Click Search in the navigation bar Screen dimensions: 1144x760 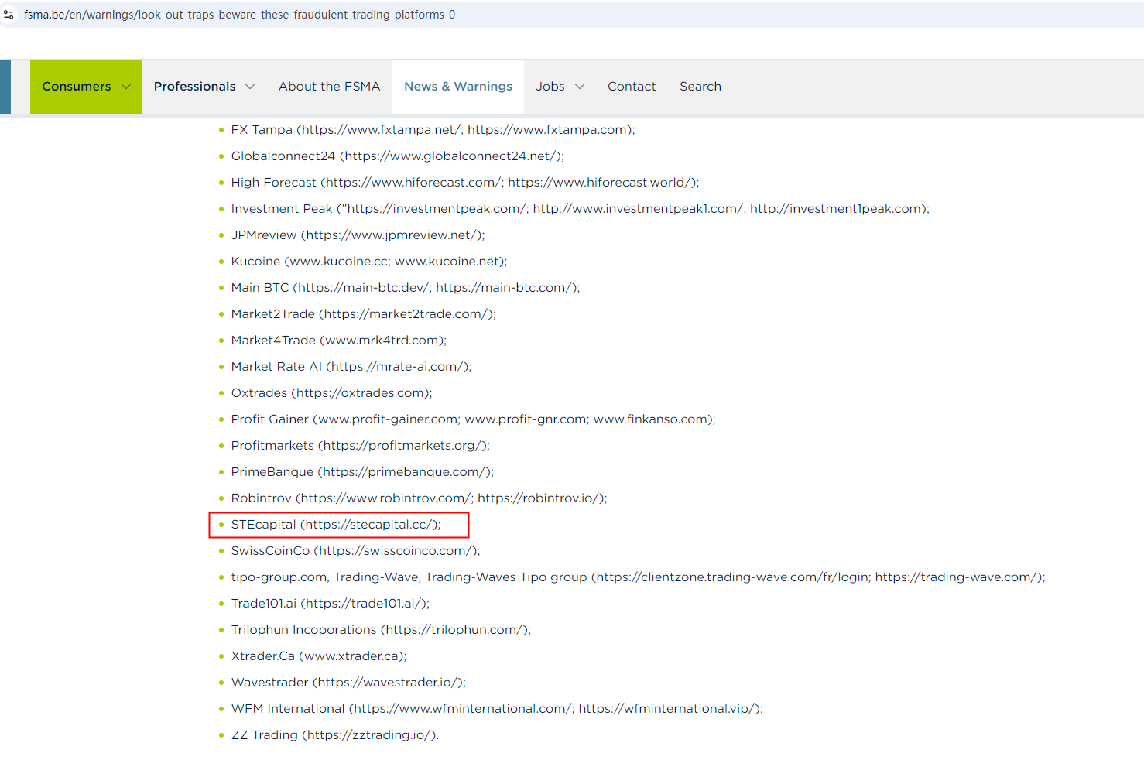(x=700, y=87)
